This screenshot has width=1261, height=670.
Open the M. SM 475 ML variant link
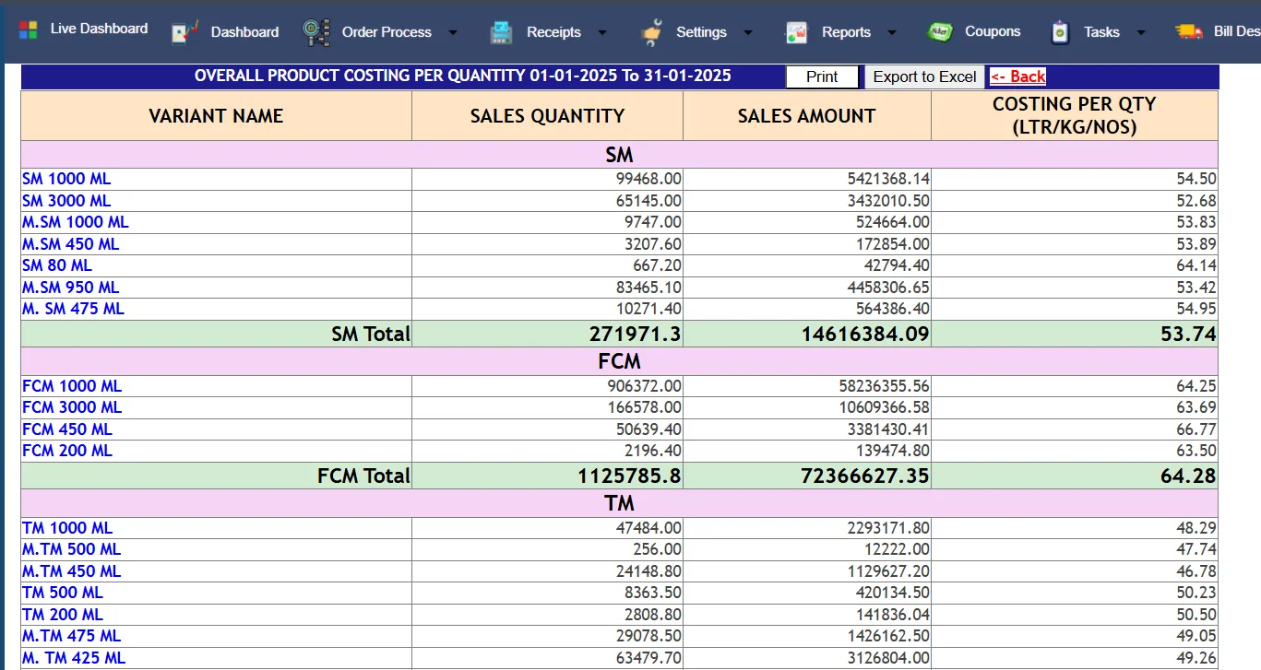click(x=73, y=309)
